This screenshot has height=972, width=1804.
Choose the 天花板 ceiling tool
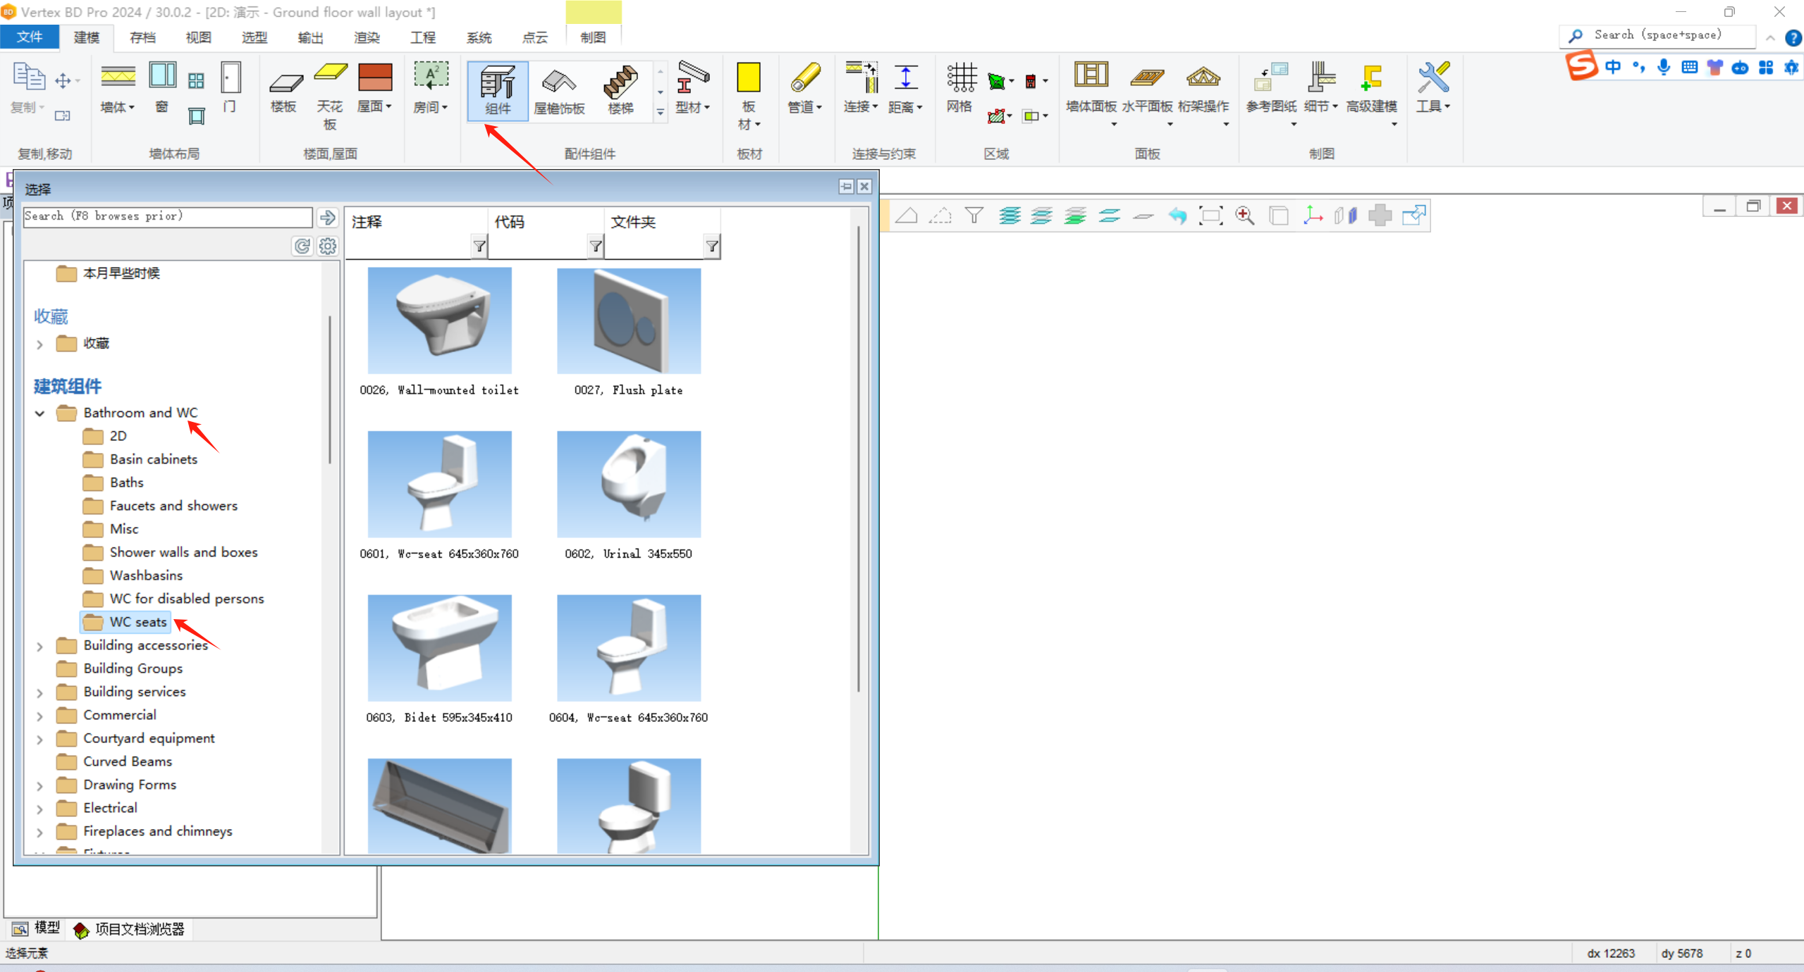330,96
